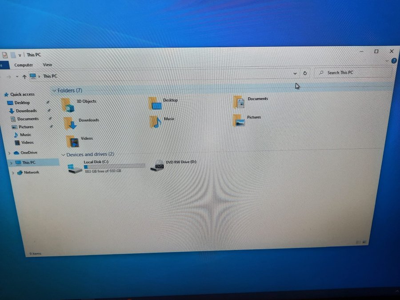Open the Computer ribbon tab
This screenshot has height=300, width=400.
pyautogui.click(x=23, y=65)
